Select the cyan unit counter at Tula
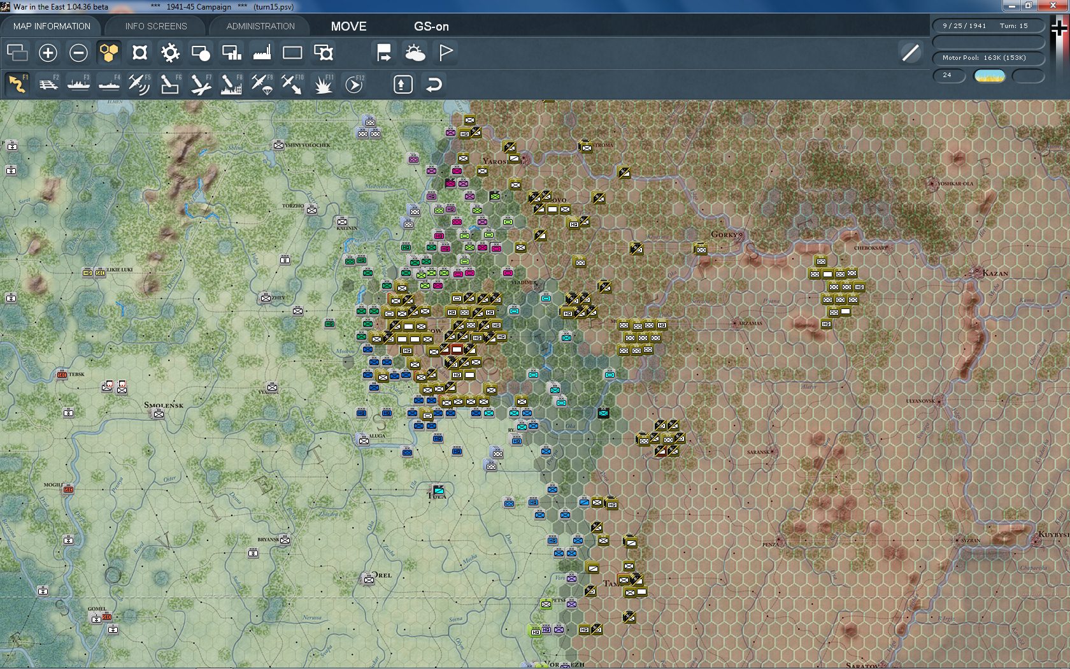 tap(439, 490)
